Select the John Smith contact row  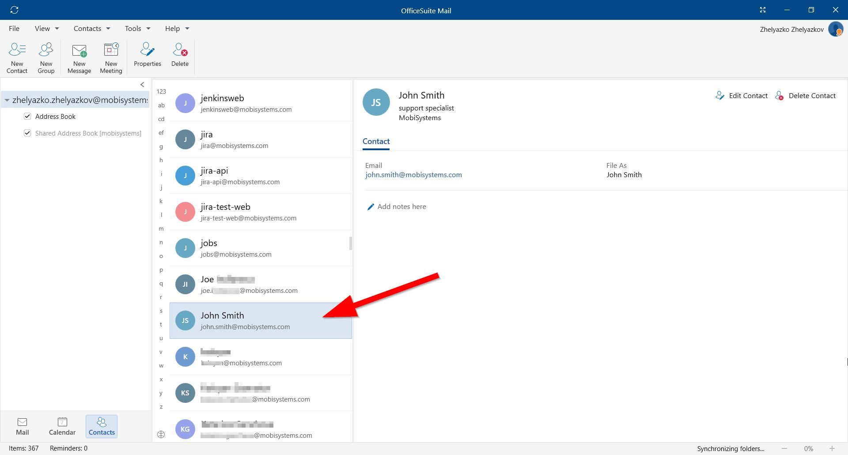click(261, 320)
